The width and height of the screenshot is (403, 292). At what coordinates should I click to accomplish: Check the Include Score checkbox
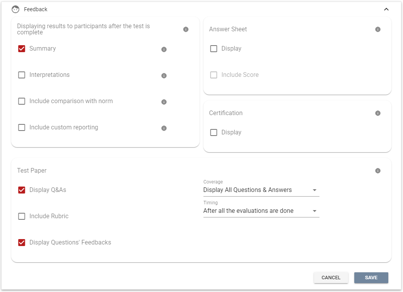(x=213, y=75)
